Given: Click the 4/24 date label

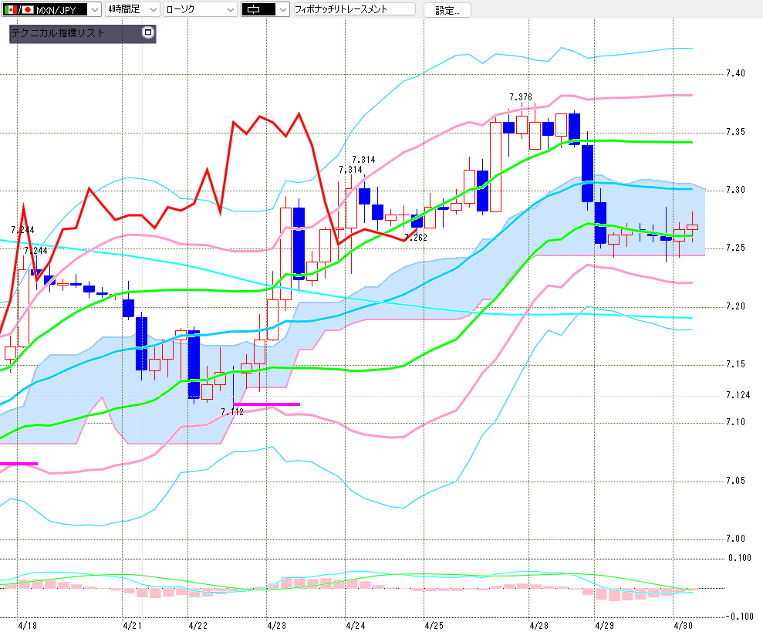Looking at the screenshot, I should point(355,625).
